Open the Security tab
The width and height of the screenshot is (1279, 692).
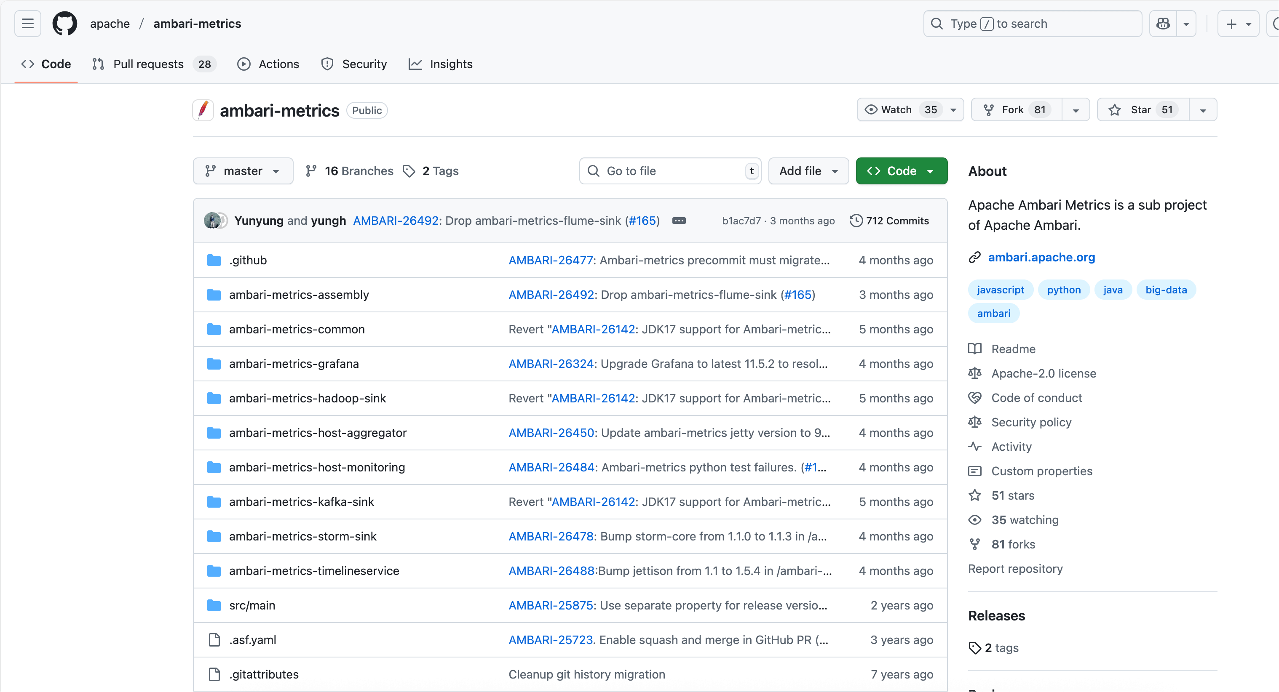coord(354,64)
